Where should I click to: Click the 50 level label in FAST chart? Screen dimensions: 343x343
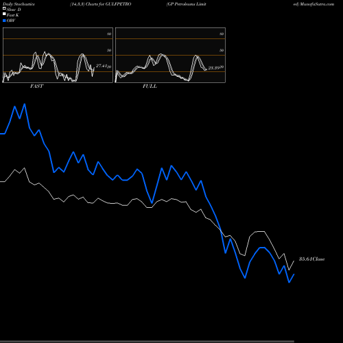(109, 50)
